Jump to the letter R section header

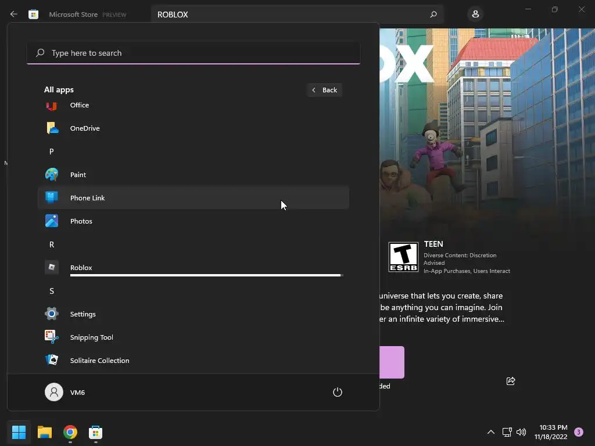click(x=52, y=244)
